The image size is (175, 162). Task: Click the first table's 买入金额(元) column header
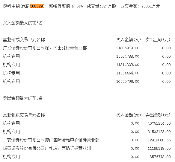[x=129, y=40]
